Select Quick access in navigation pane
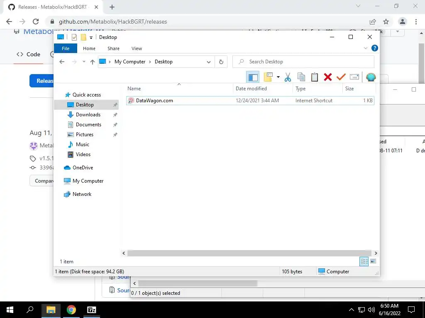The image size is (425, 318). [86, 95]
